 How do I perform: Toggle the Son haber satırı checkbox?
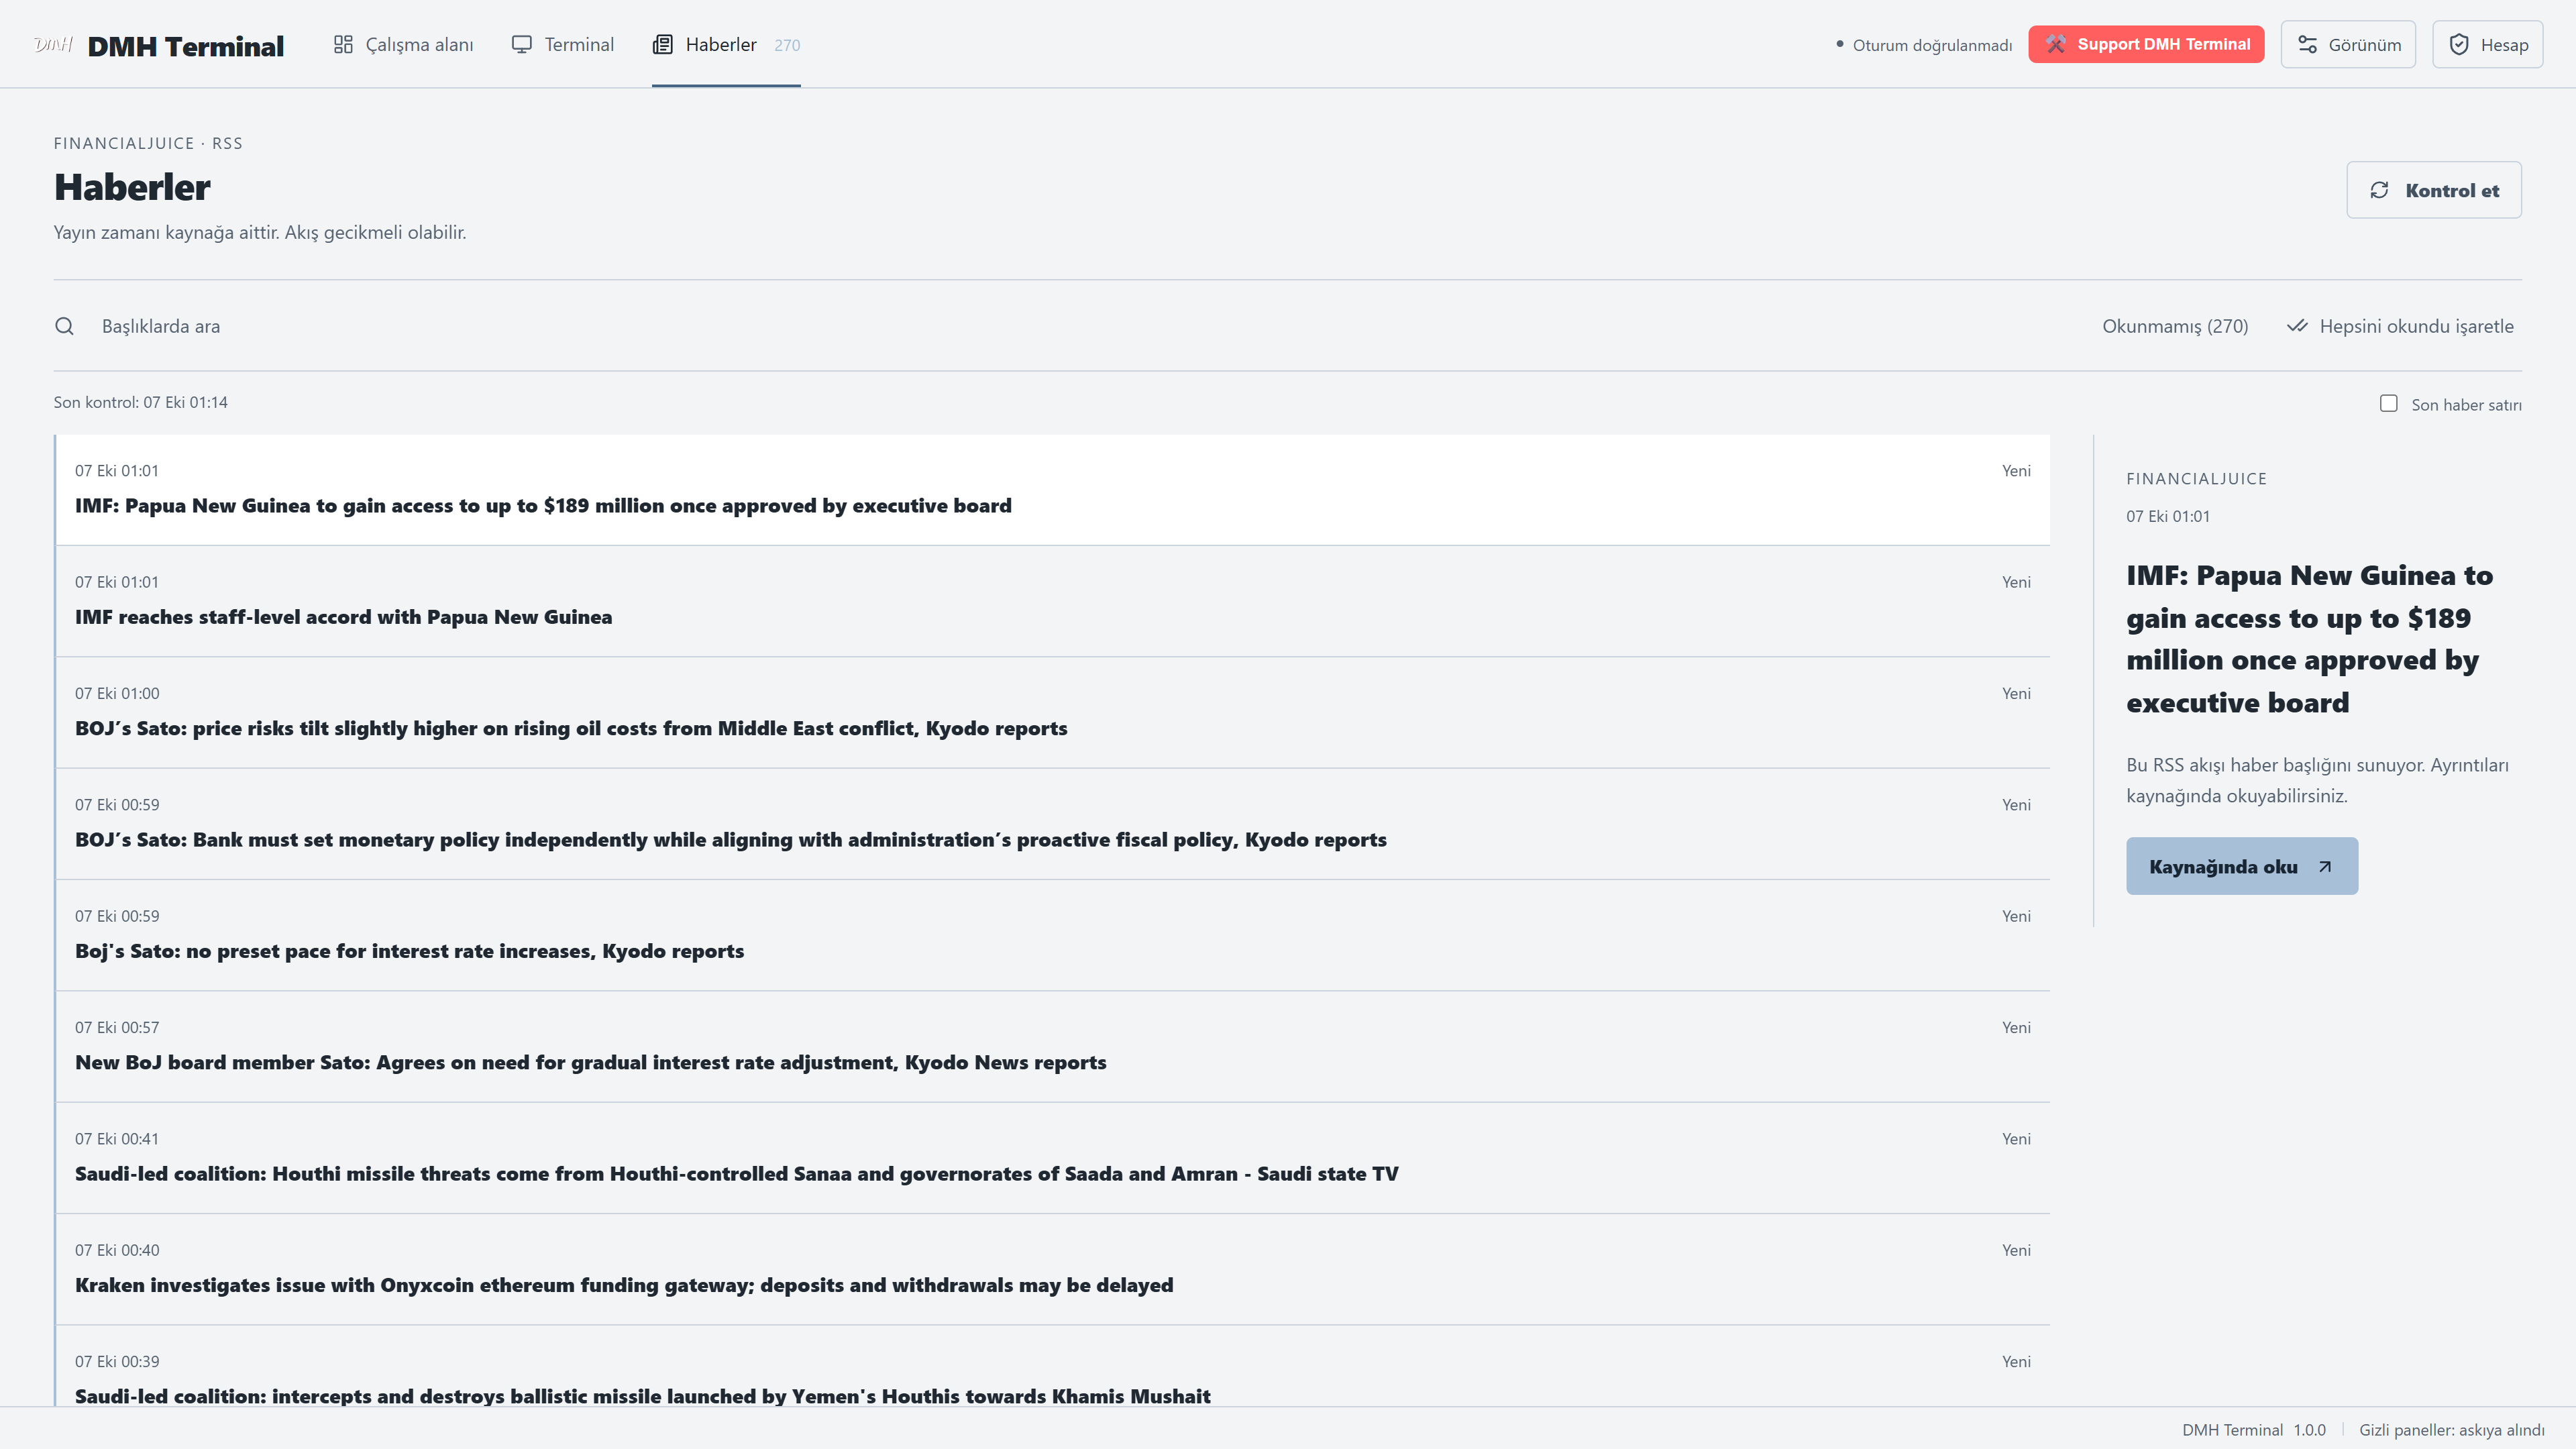pyautogui.click(x=2388, y=403)
